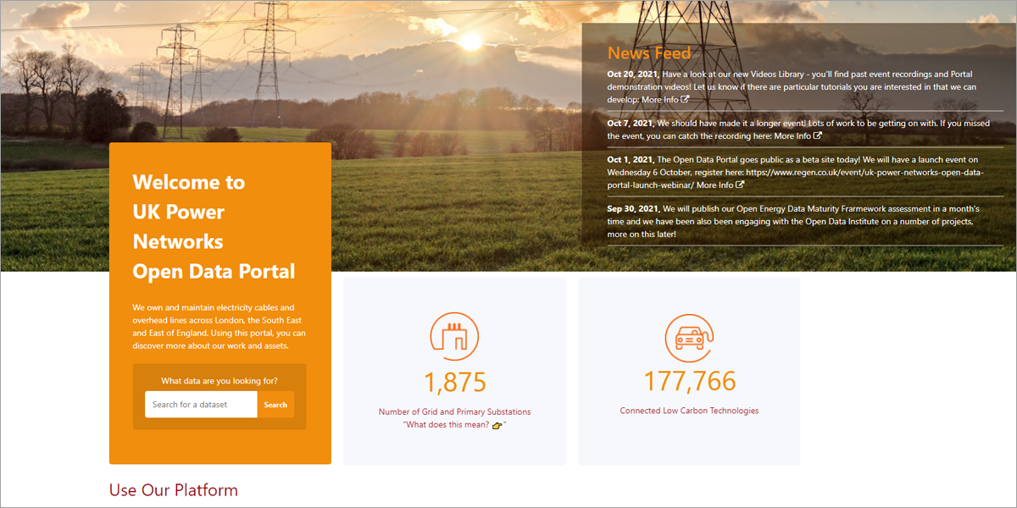Click the "Use Our Platform" heading
Image resolution: width=1017 pixels, height=508 pixels.
(x=173, y=490)
